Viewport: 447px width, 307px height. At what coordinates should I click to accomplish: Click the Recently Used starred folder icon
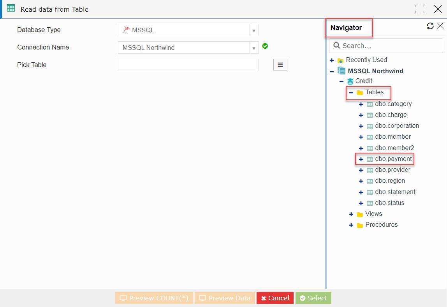(340, 60)
